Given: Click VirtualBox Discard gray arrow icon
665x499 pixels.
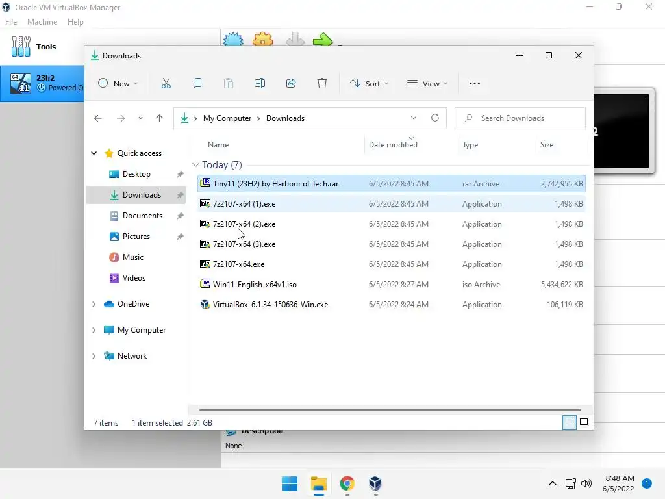Looking at the screenshot, I should click(x=295, y=40).
